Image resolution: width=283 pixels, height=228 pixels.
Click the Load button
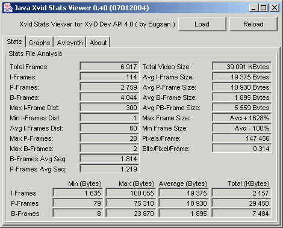tap(202, 24)
